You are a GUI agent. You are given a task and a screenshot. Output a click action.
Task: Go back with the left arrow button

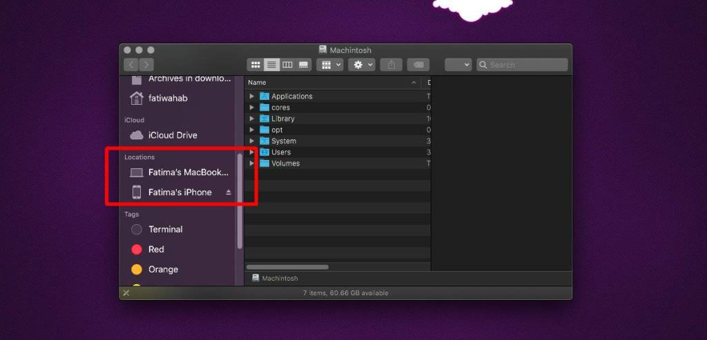pyautogui.click(x=131, y=65)
